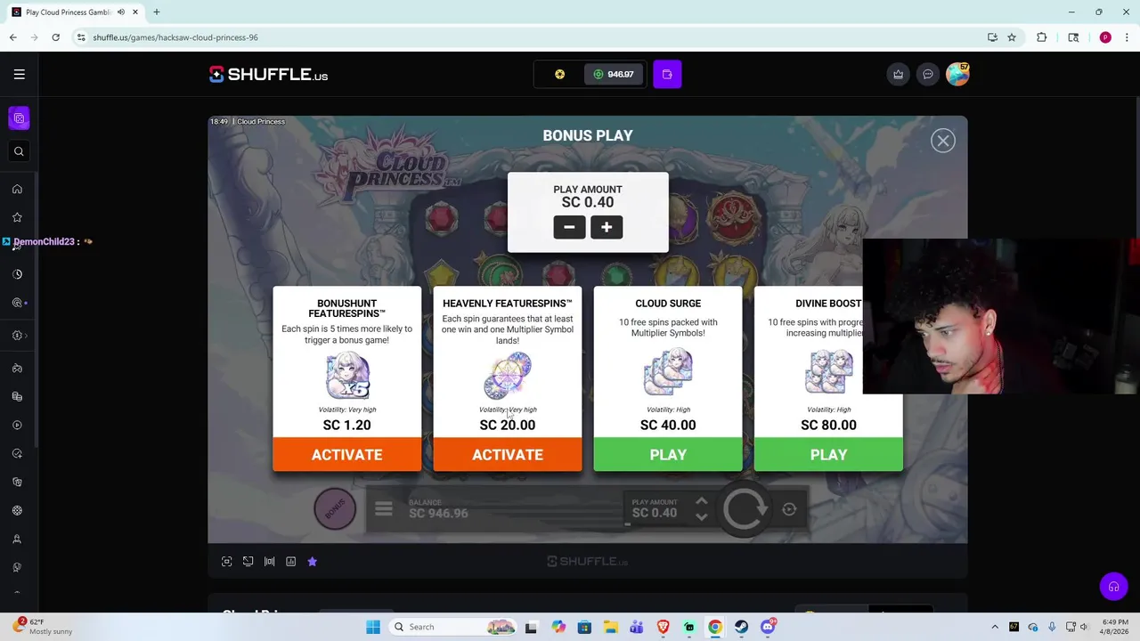Open Brave browser from taskbar
Screen dimensions: 1140x641
point(663,627)
